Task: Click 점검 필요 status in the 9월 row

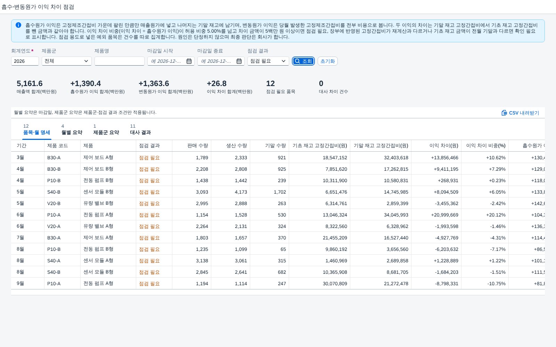Action: [149, 283]
